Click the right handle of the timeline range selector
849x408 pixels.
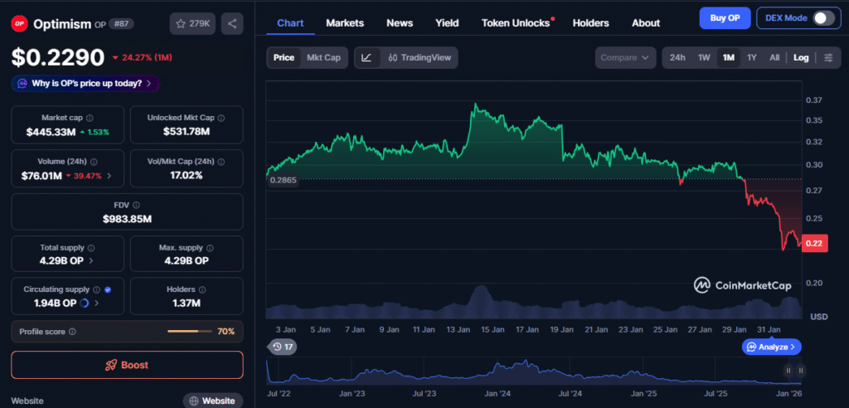pyautogui.click(x=801, y=371)
